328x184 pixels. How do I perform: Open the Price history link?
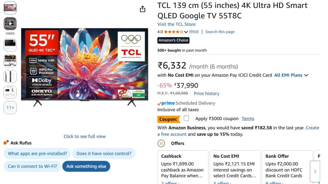click(x=207, y=94)
